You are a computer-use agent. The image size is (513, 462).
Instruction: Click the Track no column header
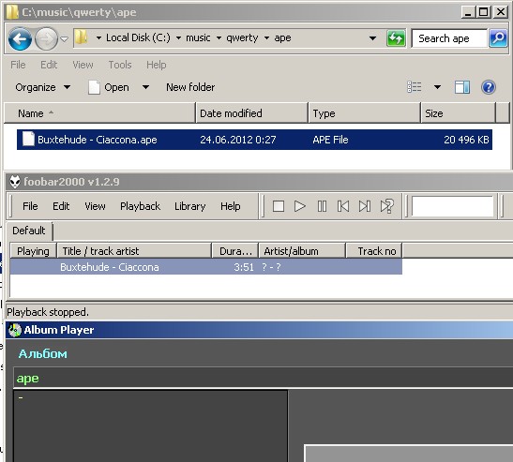(x=374, y=251)
